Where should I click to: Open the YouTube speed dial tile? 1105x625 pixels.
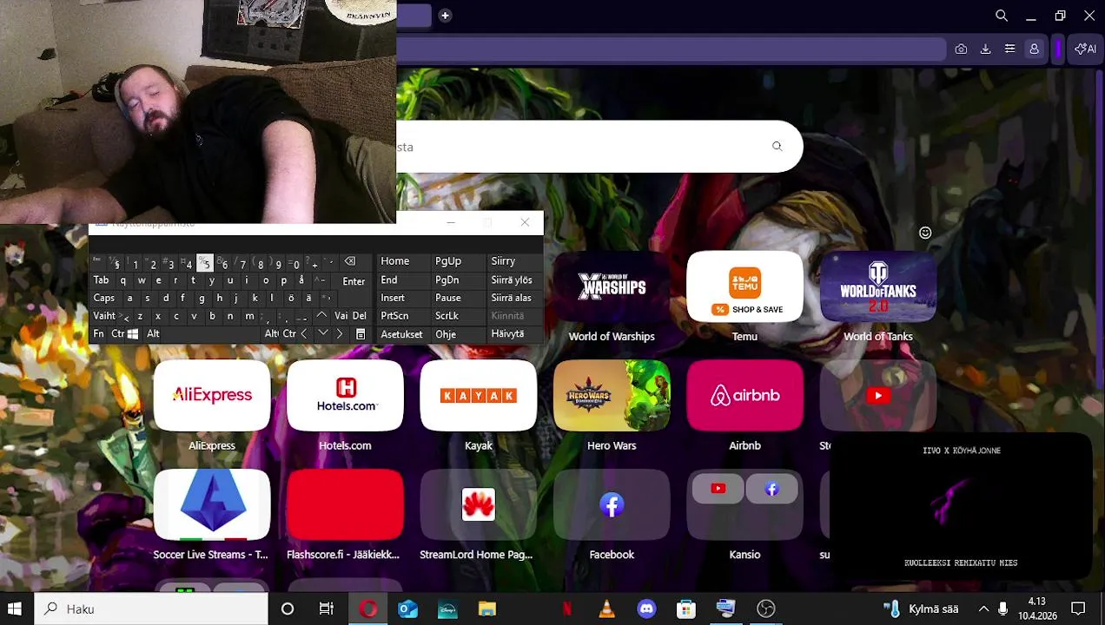click(x=878, y=396)
